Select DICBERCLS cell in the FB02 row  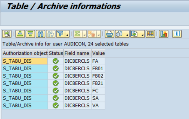coord(77,76)
